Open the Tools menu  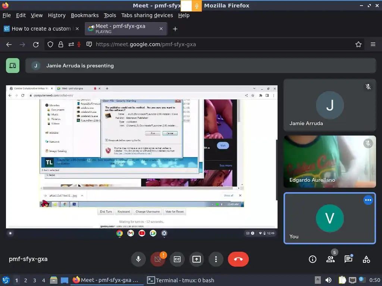(110, 15)
